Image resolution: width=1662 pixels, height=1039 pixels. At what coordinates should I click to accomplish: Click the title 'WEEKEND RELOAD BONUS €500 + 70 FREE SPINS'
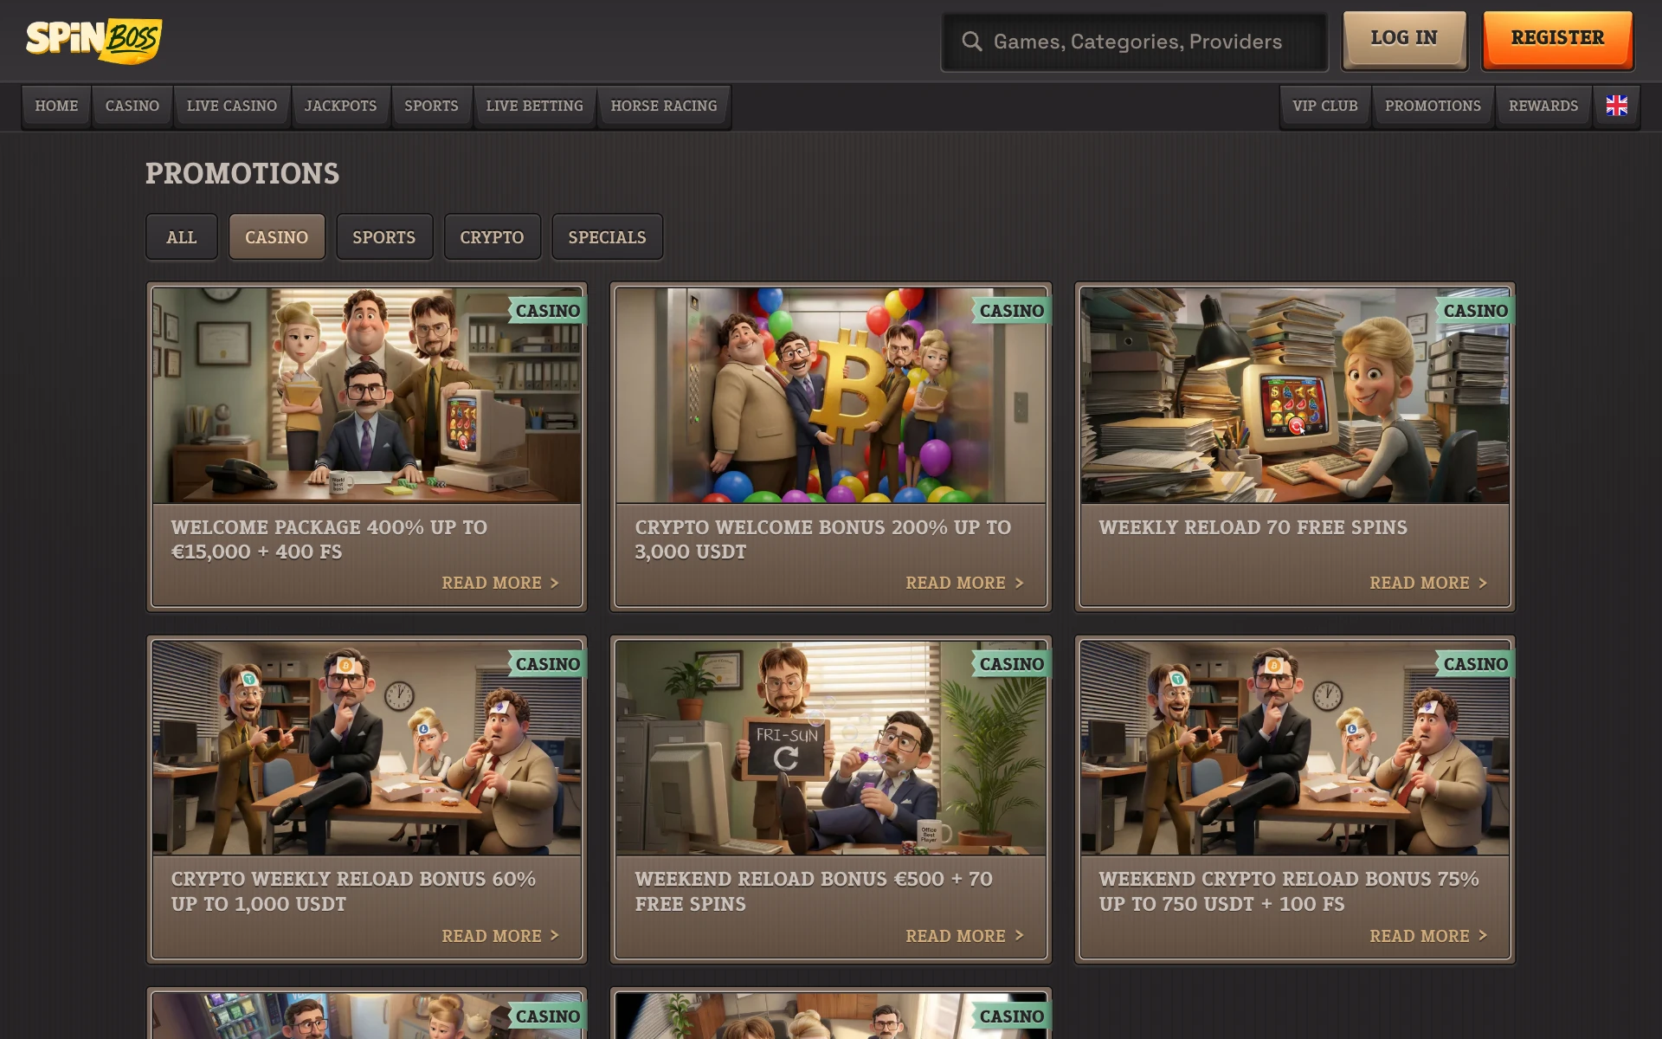point(814,891)
